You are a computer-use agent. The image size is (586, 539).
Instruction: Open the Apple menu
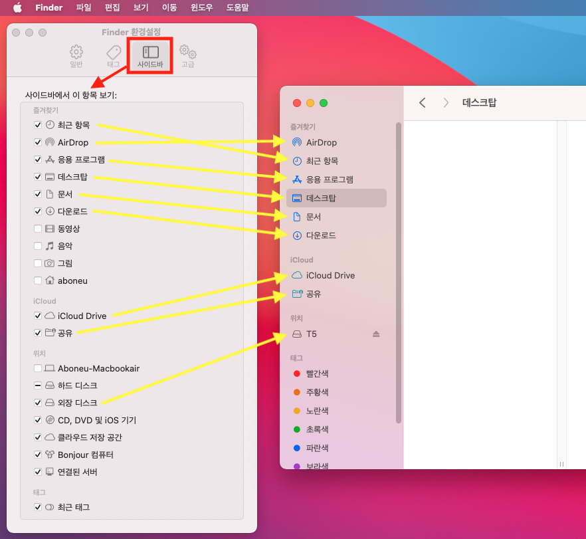pos(17,7)
